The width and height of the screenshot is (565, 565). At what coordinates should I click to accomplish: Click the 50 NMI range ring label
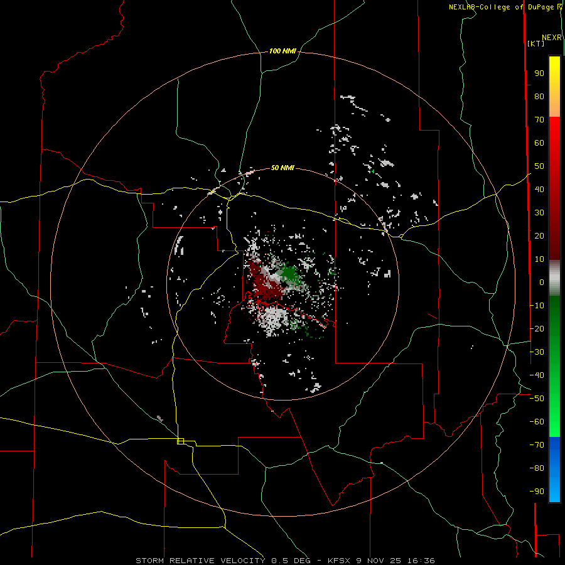pos(282,168)
